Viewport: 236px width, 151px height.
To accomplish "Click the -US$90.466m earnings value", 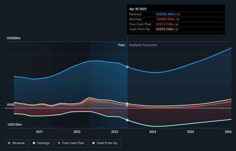I will click(x=165, y=19).
